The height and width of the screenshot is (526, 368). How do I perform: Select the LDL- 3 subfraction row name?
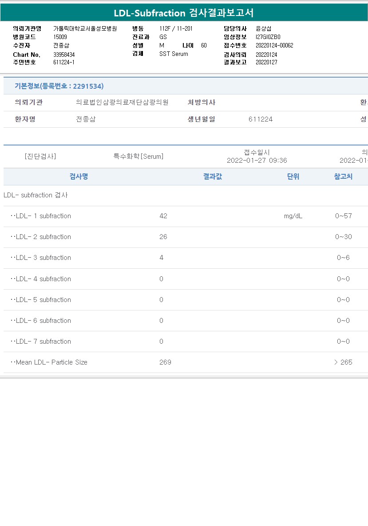point(41,258)
